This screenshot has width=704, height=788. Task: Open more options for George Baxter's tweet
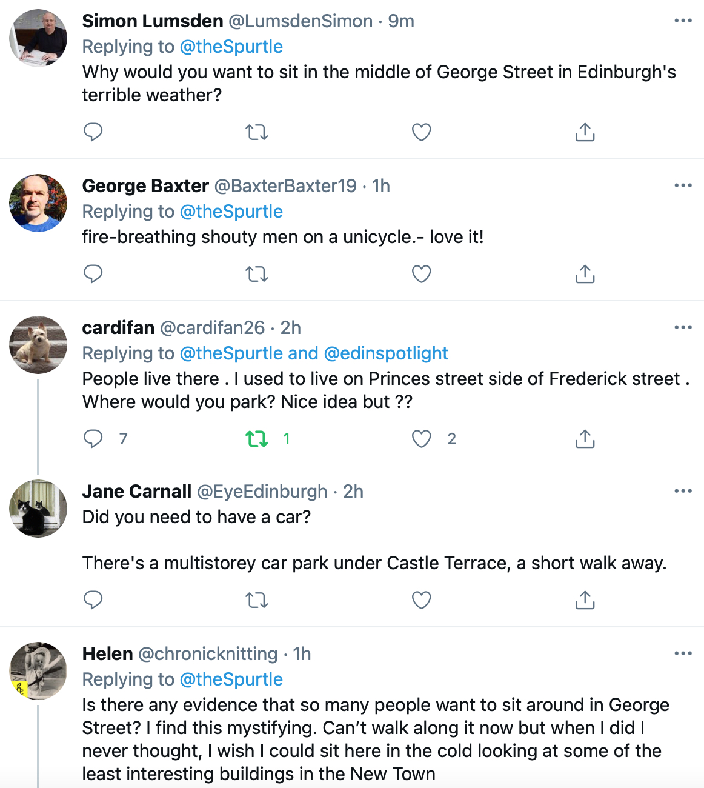(x=683, y=185)
